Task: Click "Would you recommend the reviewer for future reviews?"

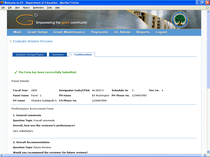Action: coord(50,152)
